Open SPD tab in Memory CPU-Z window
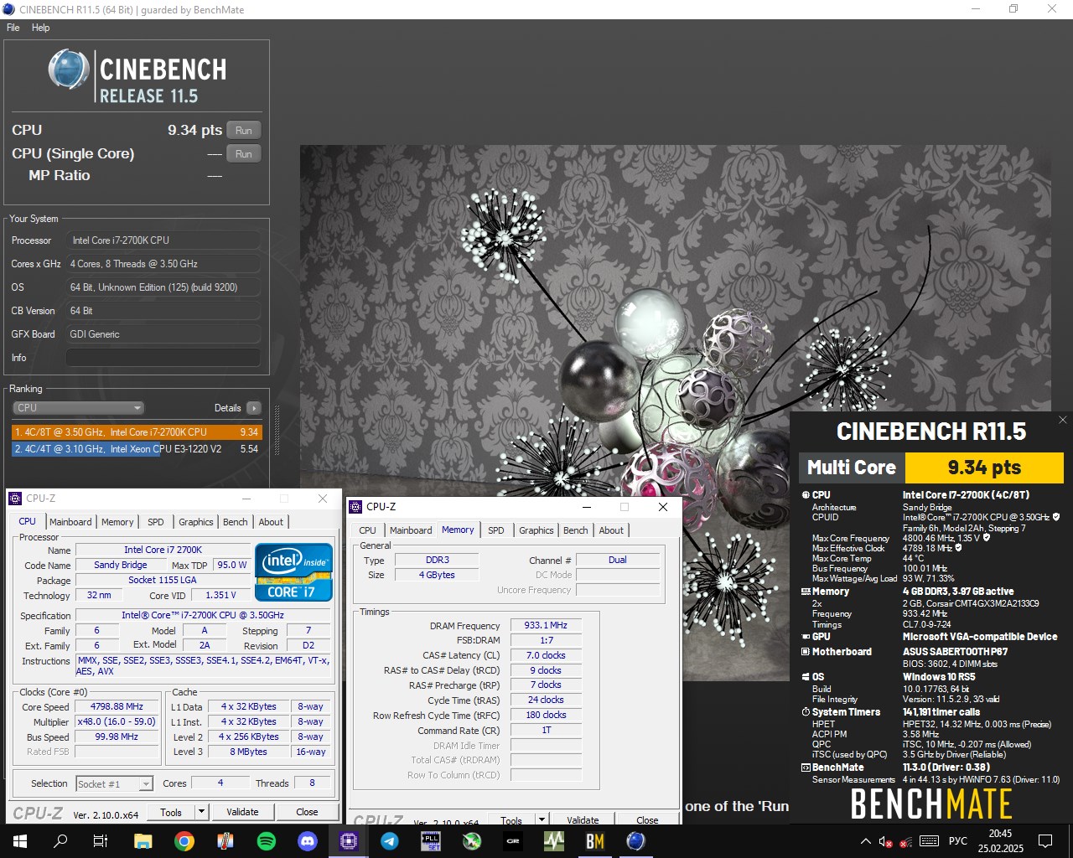Viewport: 1073px width, 858px height. pyautogui.click(x=496, y=530)
